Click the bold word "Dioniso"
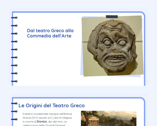 [x=42, y=121]
